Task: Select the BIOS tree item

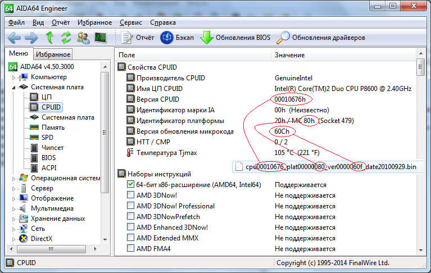Action: click(49, 158)
